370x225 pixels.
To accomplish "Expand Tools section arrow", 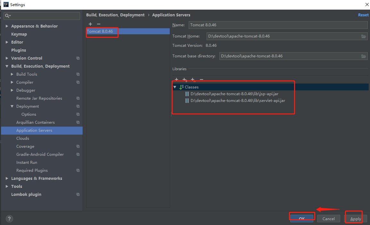I will 7,187.
